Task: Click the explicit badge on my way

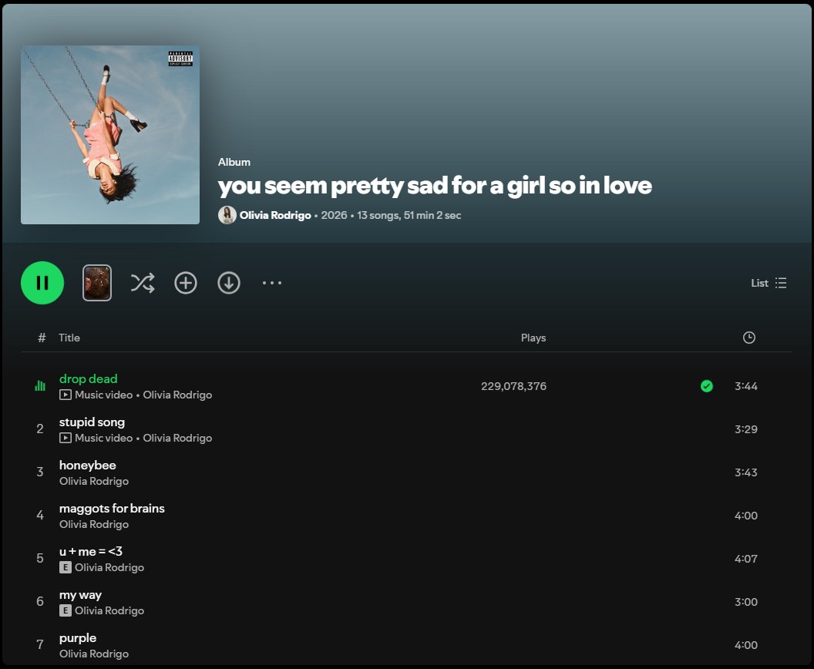Action: 65,610
